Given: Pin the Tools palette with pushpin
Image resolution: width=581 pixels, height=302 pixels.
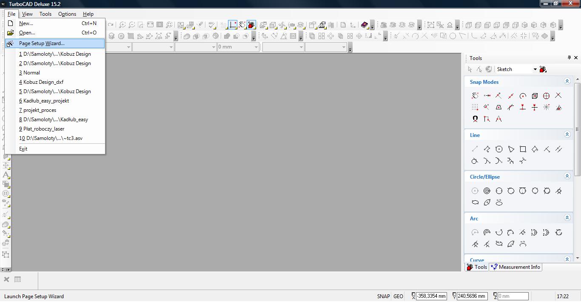Looking at the screenshot, I should [x=569, y=58].
